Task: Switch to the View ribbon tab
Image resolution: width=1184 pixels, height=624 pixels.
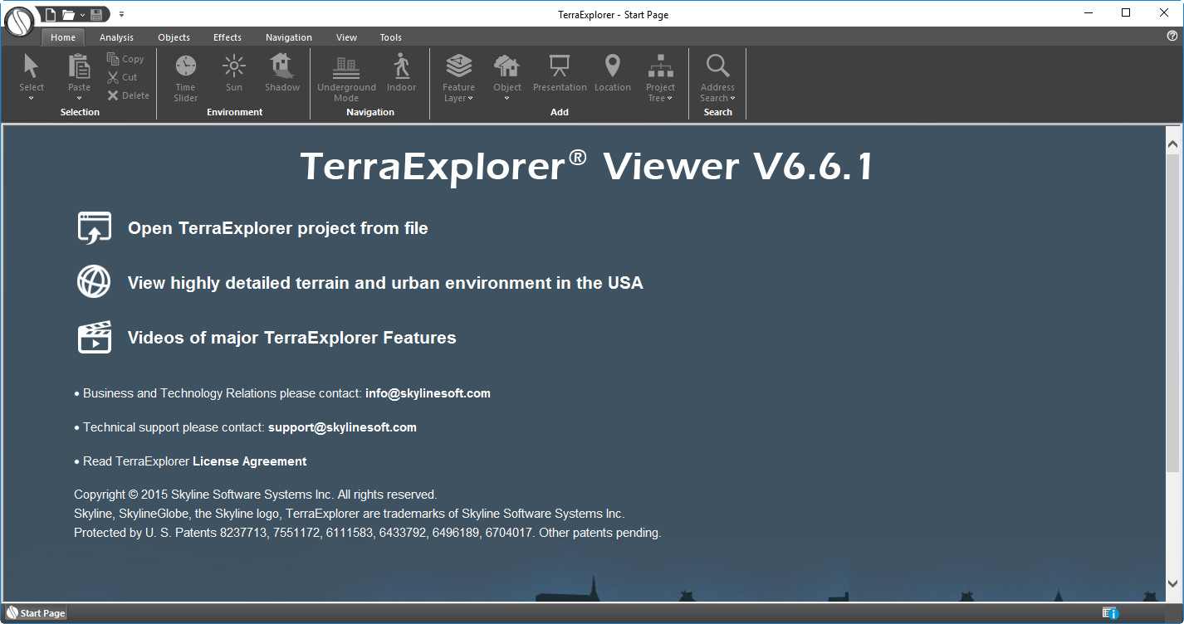Action: point(346,37)
